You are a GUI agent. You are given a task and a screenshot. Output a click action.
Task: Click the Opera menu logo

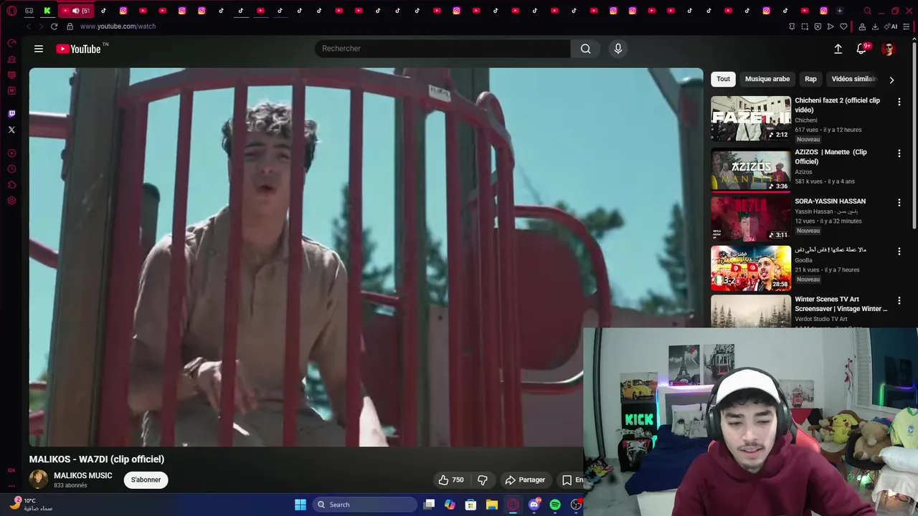[11, 11]
